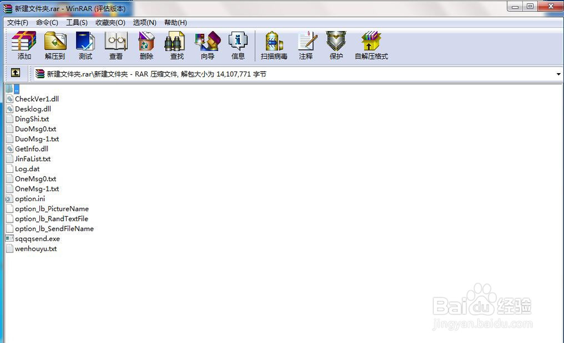Select the GetInfo.dll file name
This screenshot has height=343, width=564.
point(32,149)
